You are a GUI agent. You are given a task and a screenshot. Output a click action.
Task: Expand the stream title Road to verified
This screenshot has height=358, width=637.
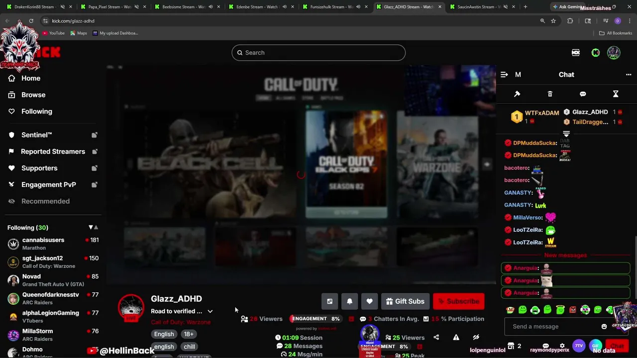[x=210, y=311]
